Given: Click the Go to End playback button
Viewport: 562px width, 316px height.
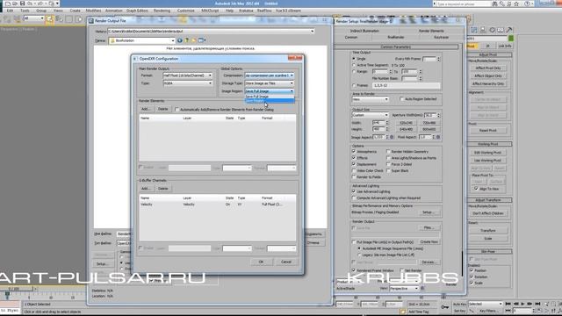Looking at the screenshot, I should 537,304.
